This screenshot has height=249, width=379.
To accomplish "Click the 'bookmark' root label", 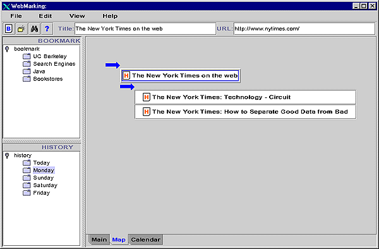I will (27, 49).
